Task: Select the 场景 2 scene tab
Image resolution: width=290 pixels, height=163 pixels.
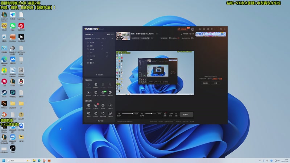Action: [104, 39]
